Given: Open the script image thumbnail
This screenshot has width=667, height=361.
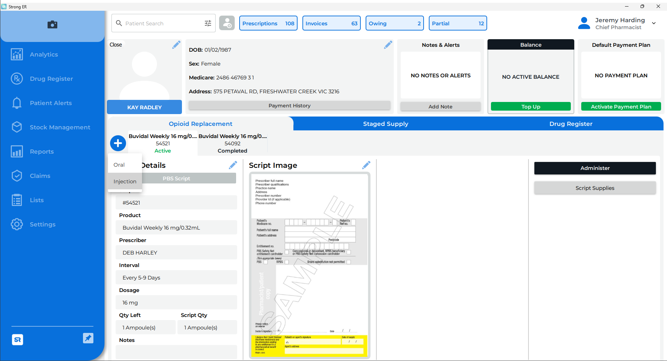Looking at the screenshot, I should pyautogui.click(x=309, y=265).
